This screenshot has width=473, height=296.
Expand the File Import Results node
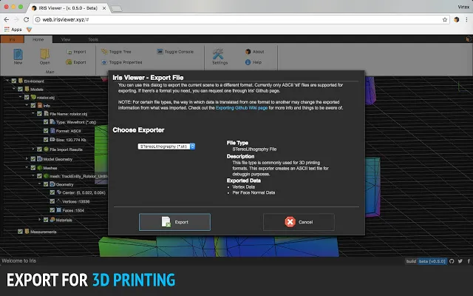click(33, 149)
